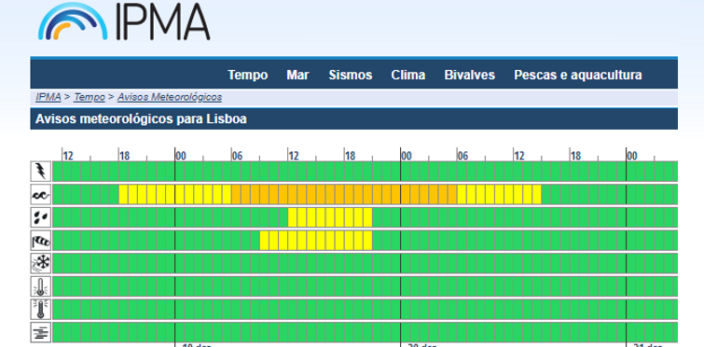This screenshot has height=347, width=704.
Task: Click the first '12' hour label on timeline
Action: (x=68, y=156)
